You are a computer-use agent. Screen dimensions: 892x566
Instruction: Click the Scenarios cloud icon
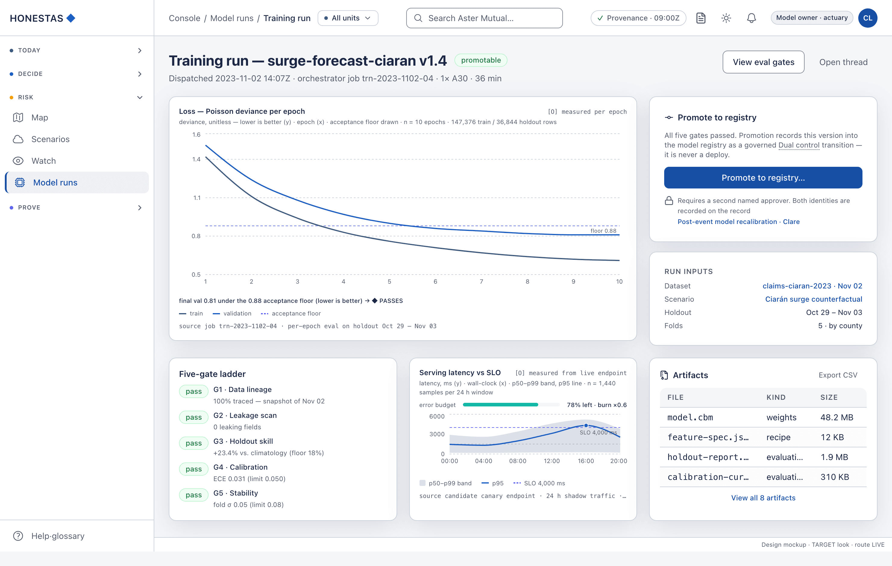[x=18, y=139]
